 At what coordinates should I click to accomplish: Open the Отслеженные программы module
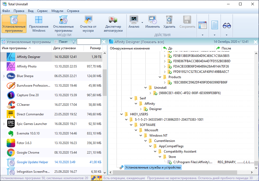pos(63,24)
